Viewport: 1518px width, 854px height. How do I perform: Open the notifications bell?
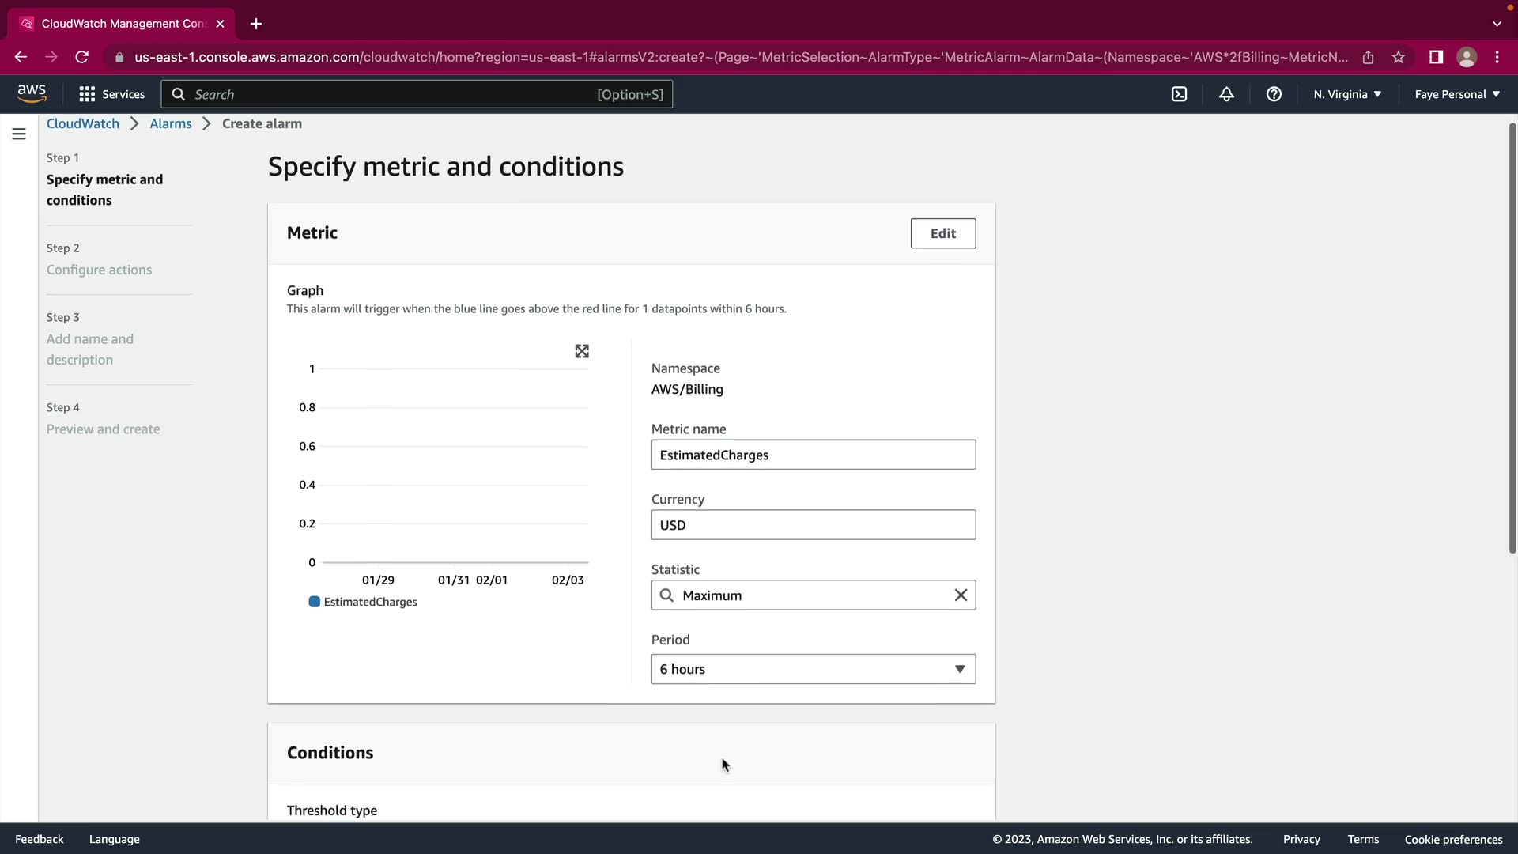coord(1226,94)
